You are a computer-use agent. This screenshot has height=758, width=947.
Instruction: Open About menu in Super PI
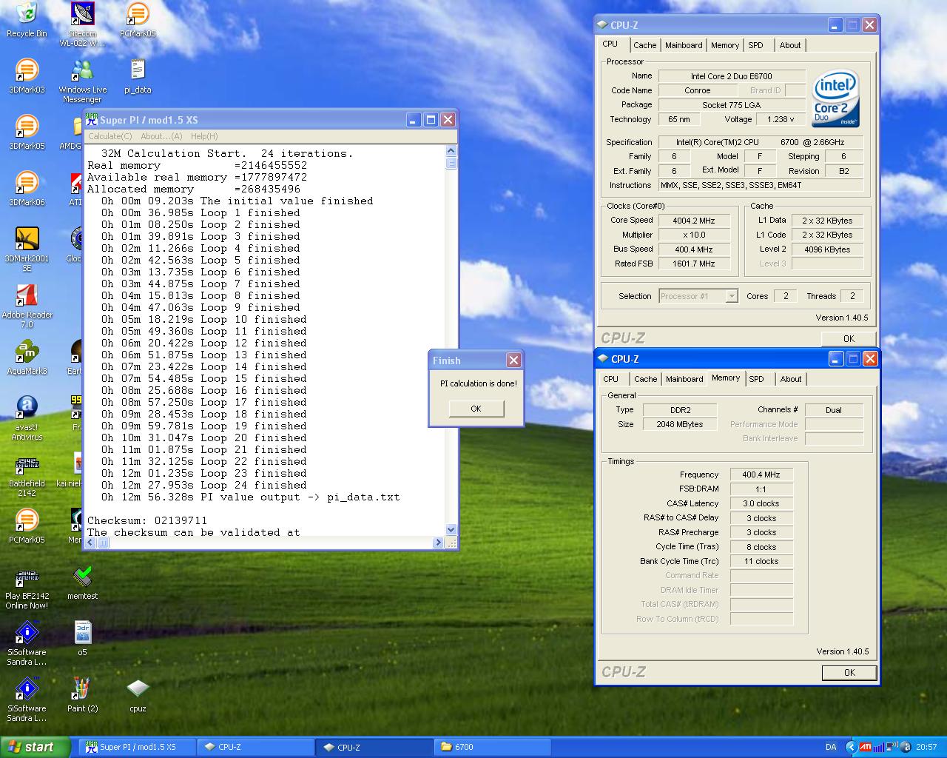161,136
